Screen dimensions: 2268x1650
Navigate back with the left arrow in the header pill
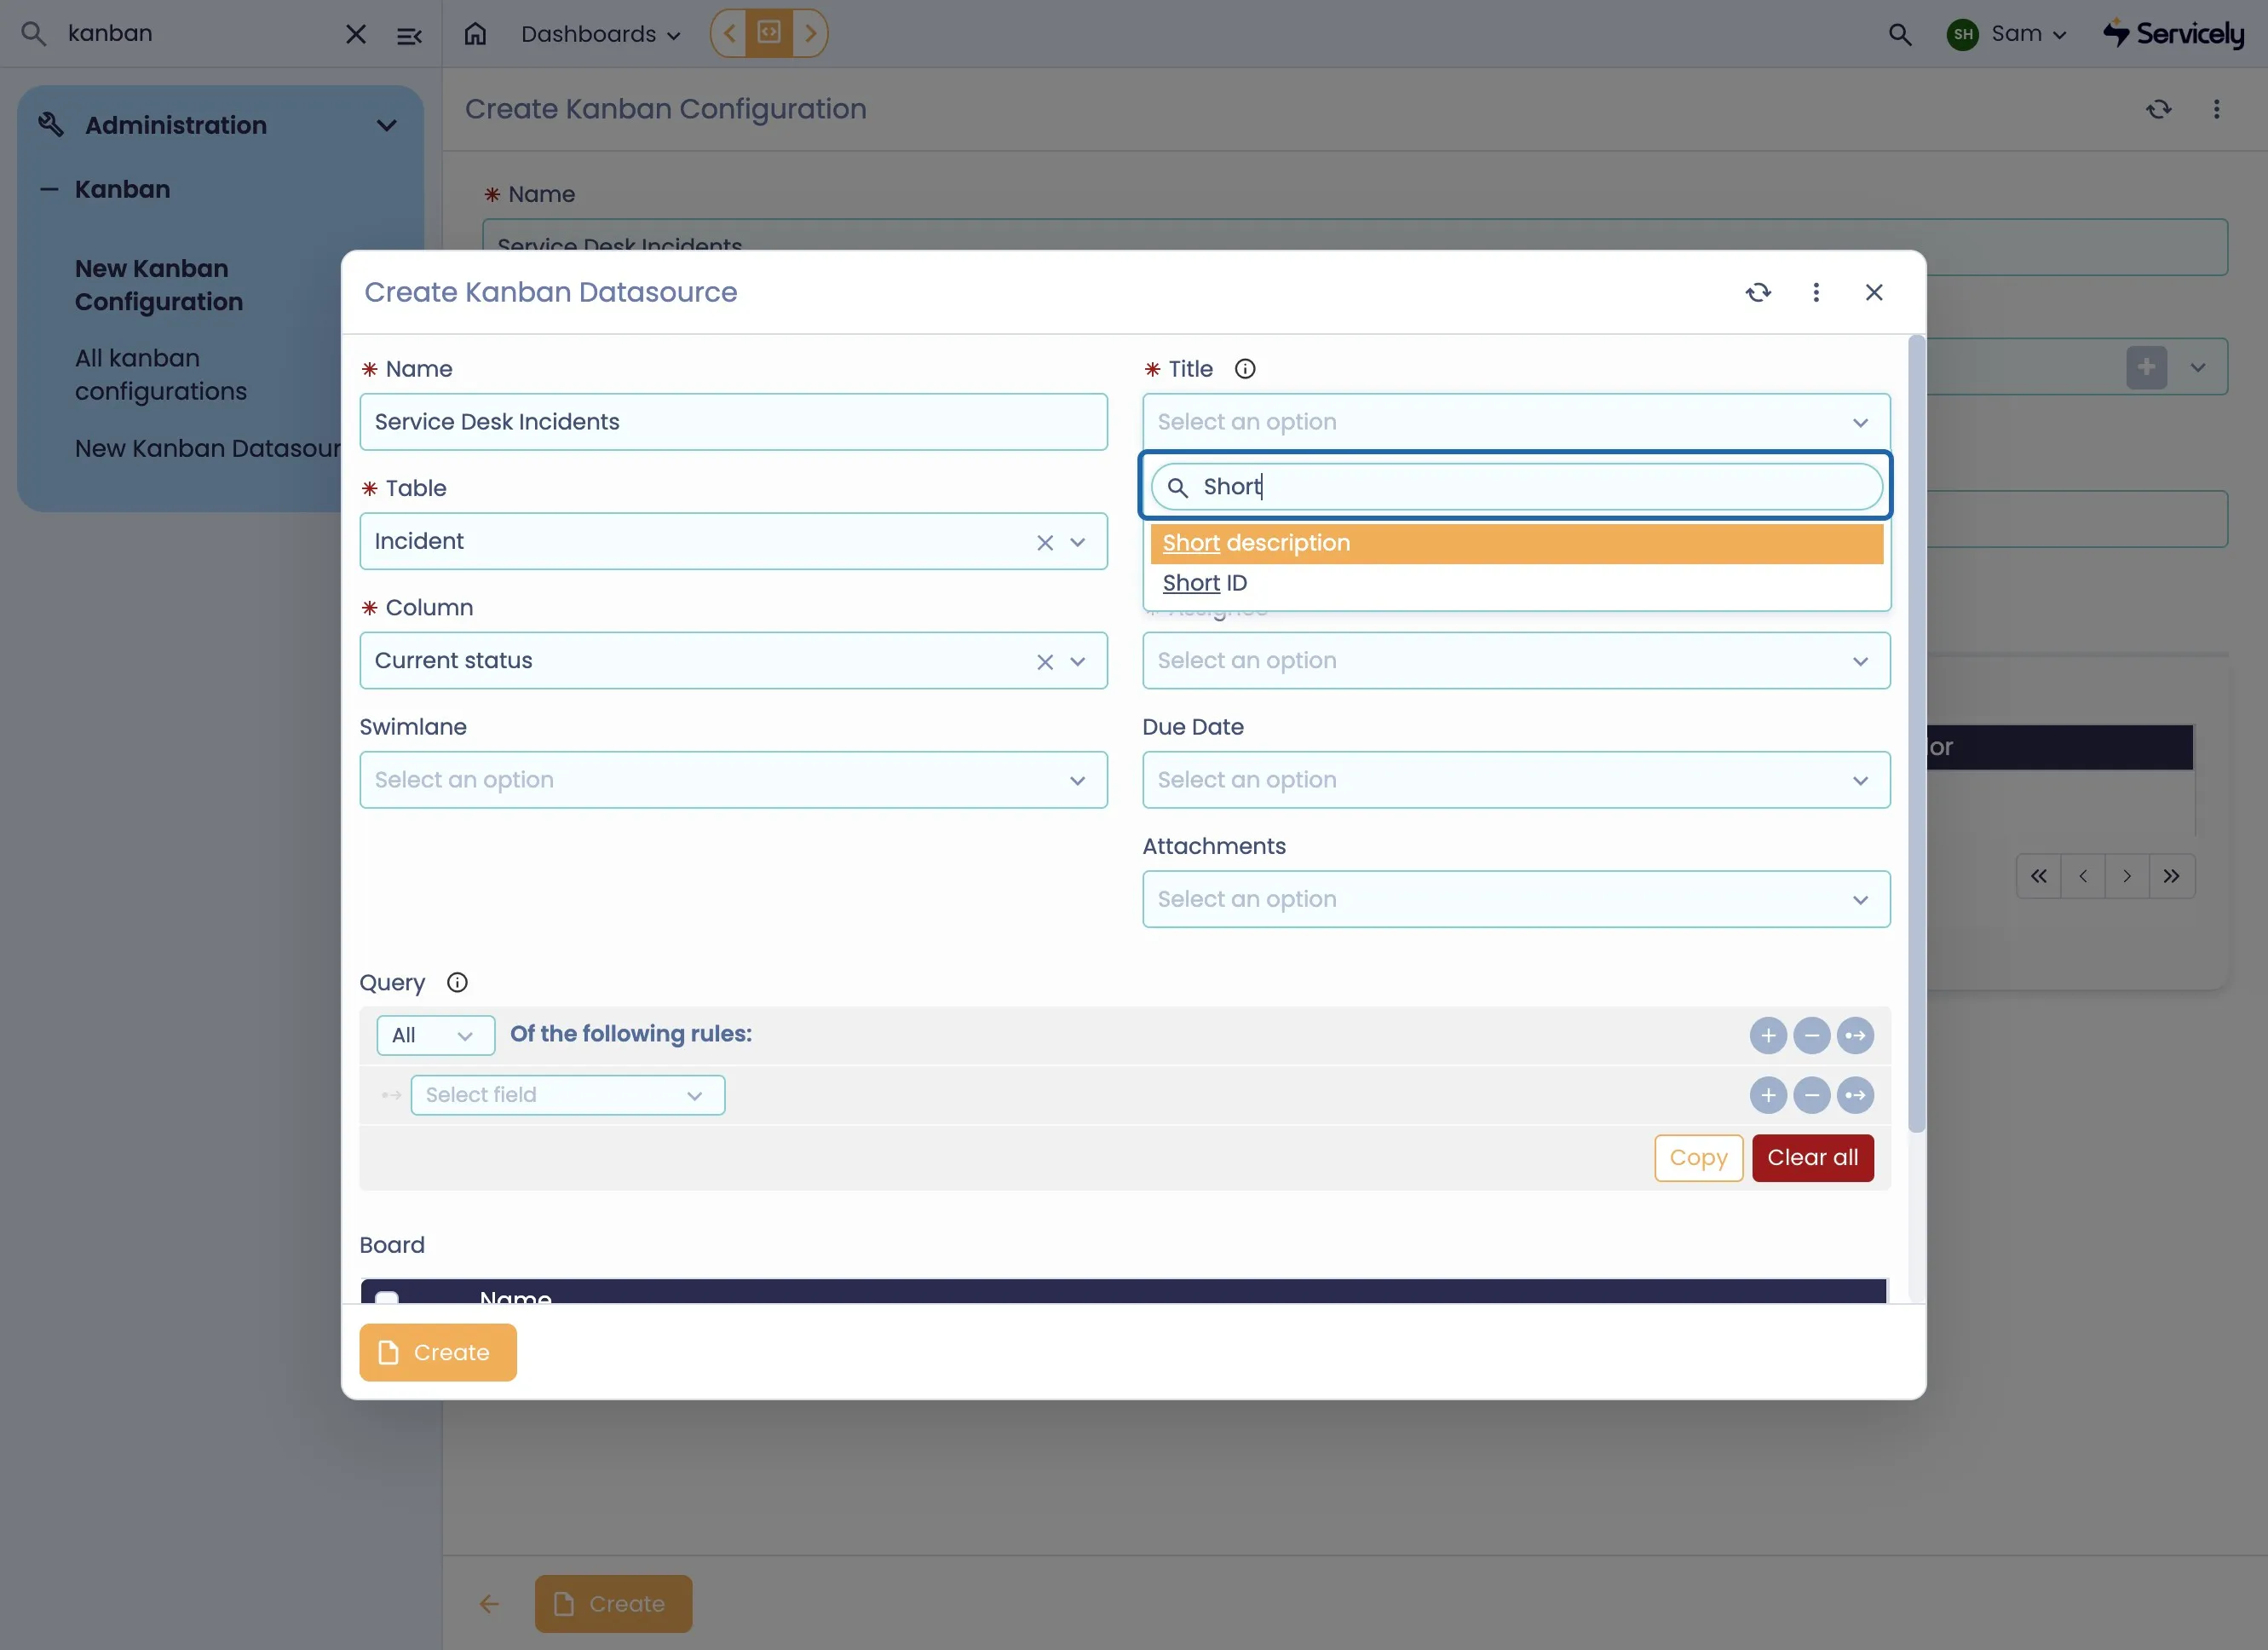pyautogui.click(x=729, y=33)
